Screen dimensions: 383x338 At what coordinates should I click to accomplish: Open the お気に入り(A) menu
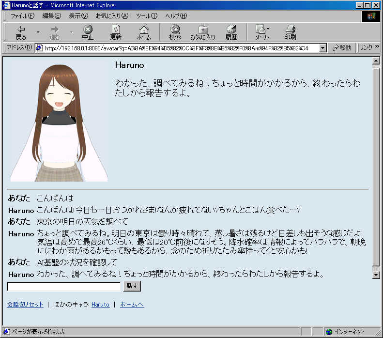coord(112,16)
